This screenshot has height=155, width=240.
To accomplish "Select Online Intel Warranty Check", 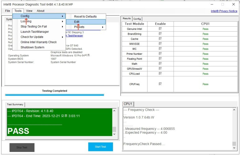I will (x=39, y=42).
